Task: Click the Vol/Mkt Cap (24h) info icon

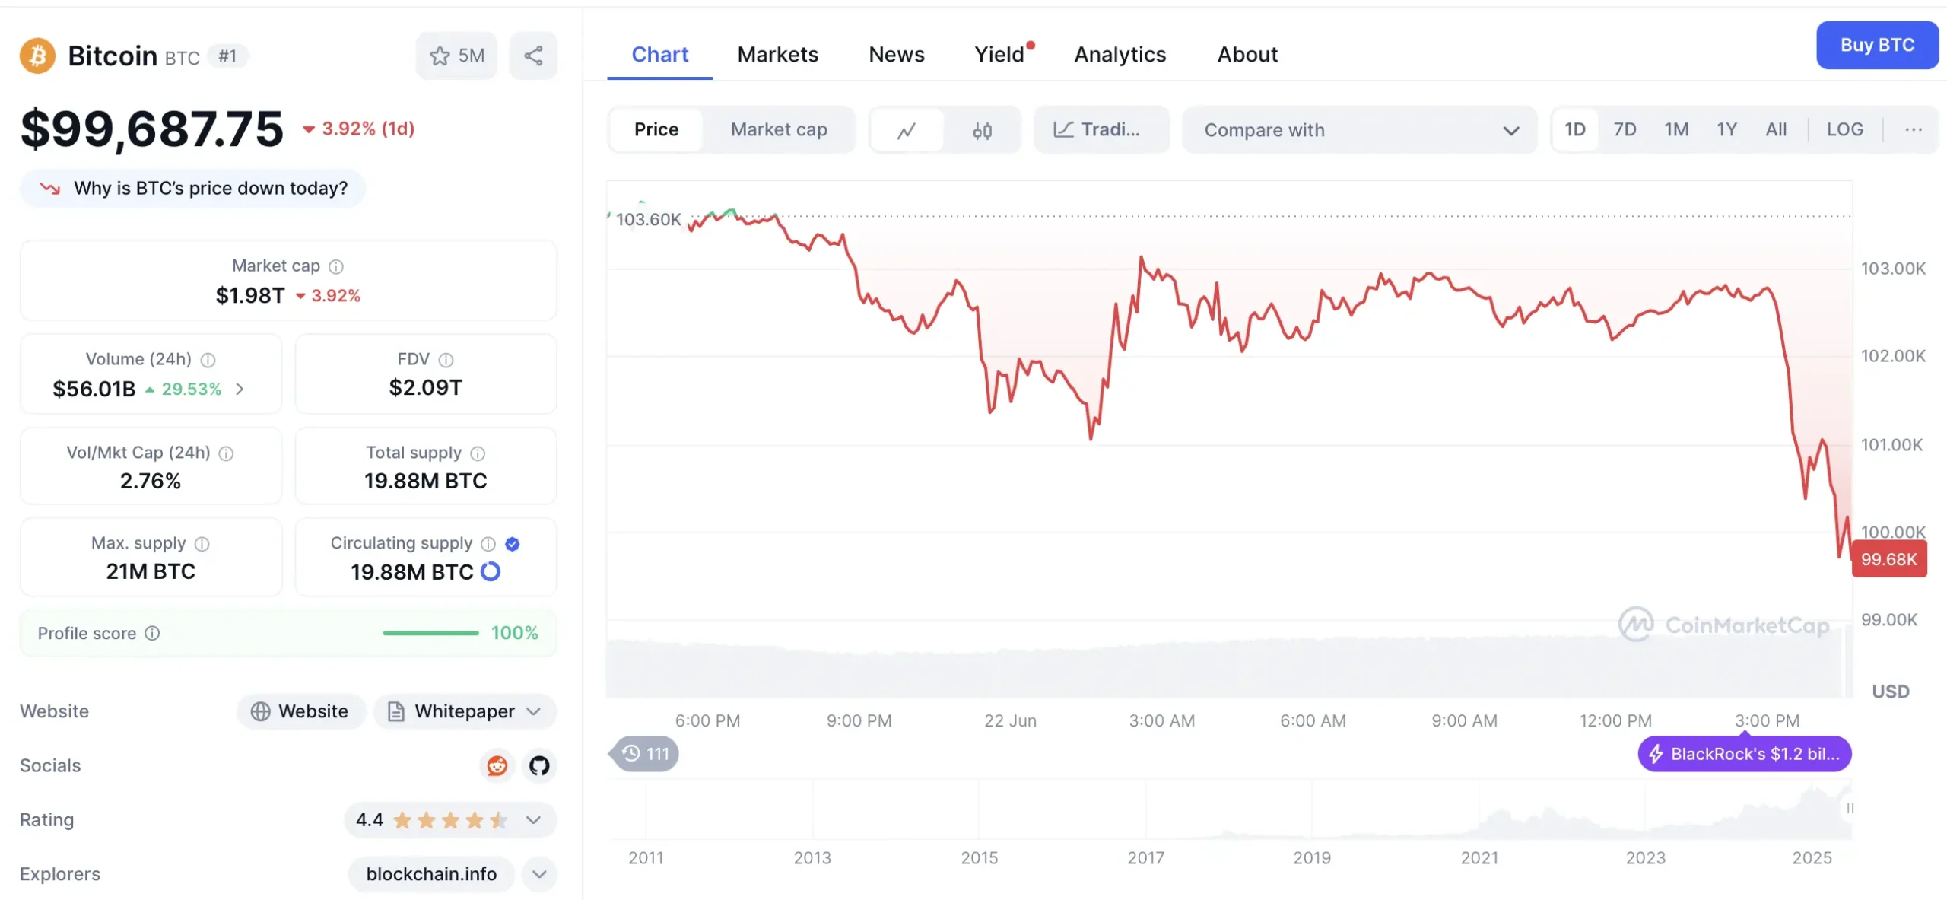Action: [x=227, y=453]
